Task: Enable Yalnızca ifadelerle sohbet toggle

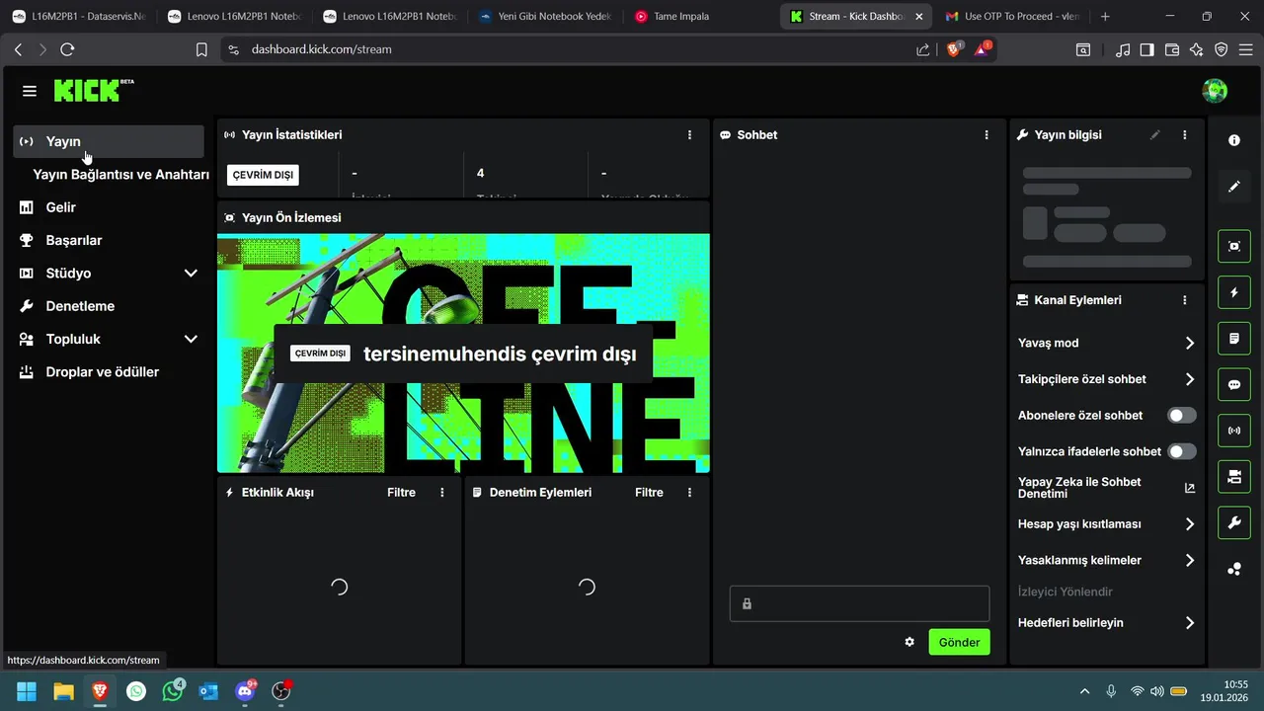Action: [x=1182, y=451]
